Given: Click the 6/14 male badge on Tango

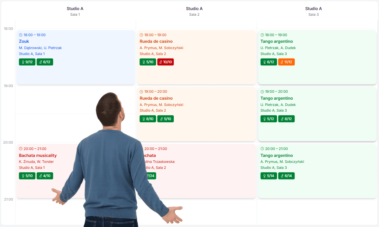Looking at the screenshot, I should click(286, 176).
